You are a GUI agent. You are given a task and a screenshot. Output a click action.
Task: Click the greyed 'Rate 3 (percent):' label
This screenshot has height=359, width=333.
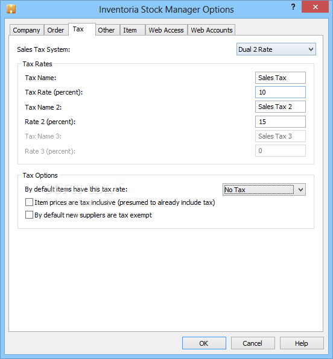50,151
